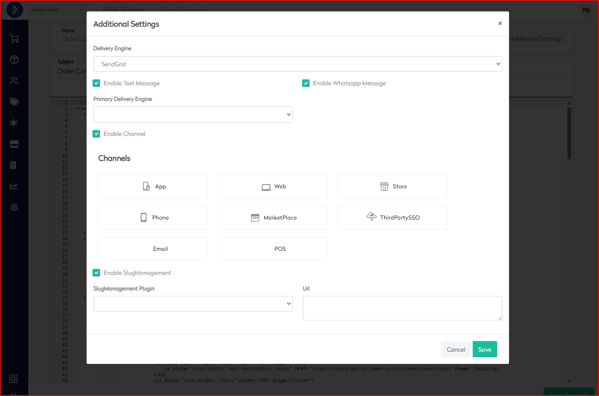Click the apps grid icon at sidebar bottom
This screenshot has height=396, width=599.
pyautogui.click(x=14, y=379)
